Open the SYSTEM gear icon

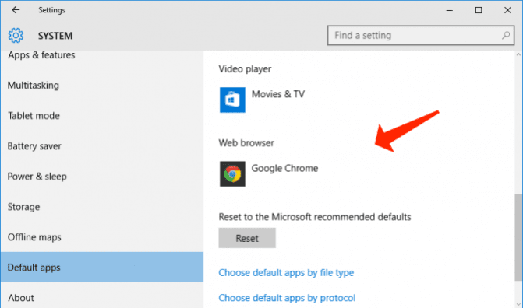16,35
